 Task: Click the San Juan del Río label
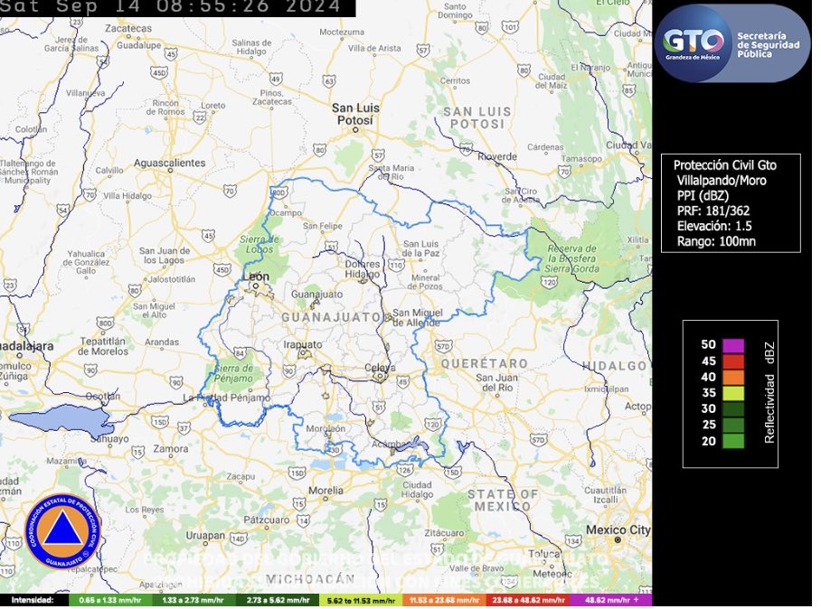coord(497,382)
